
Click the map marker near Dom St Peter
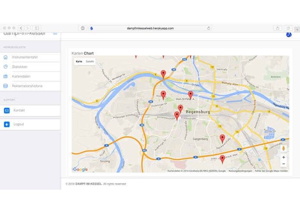click(190, 95)
